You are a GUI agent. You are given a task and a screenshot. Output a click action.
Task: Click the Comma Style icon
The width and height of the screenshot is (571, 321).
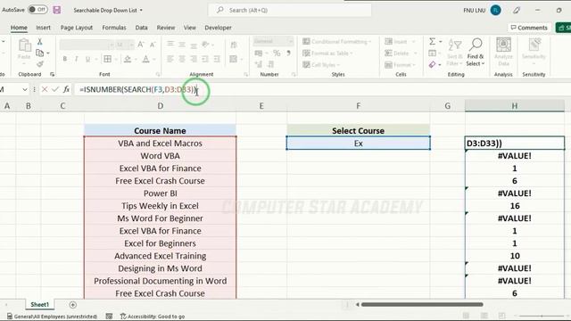[x=288, y=53]
